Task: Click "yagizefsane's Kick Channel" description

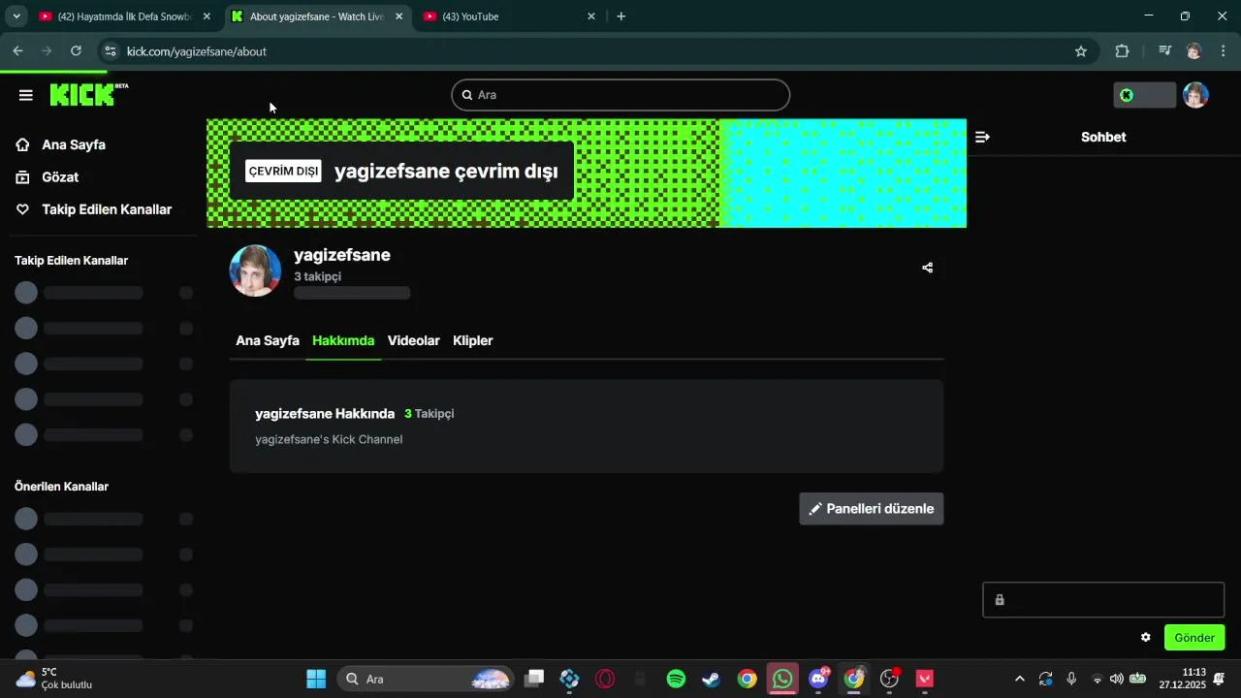Action: (x=329, y=439)
